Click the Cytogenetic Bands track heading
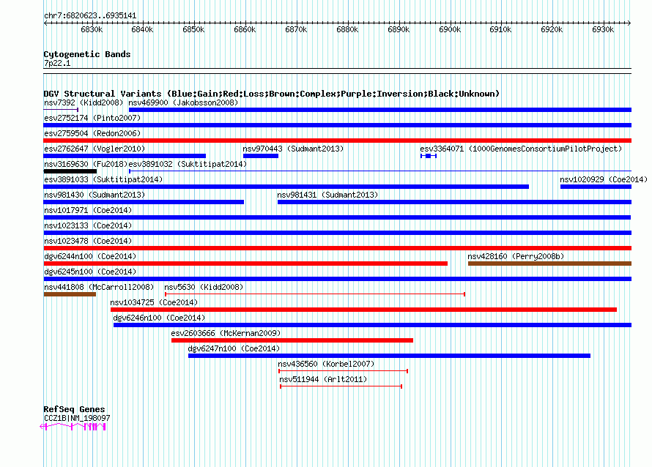 pyautogui.click(x=86, y=54)
